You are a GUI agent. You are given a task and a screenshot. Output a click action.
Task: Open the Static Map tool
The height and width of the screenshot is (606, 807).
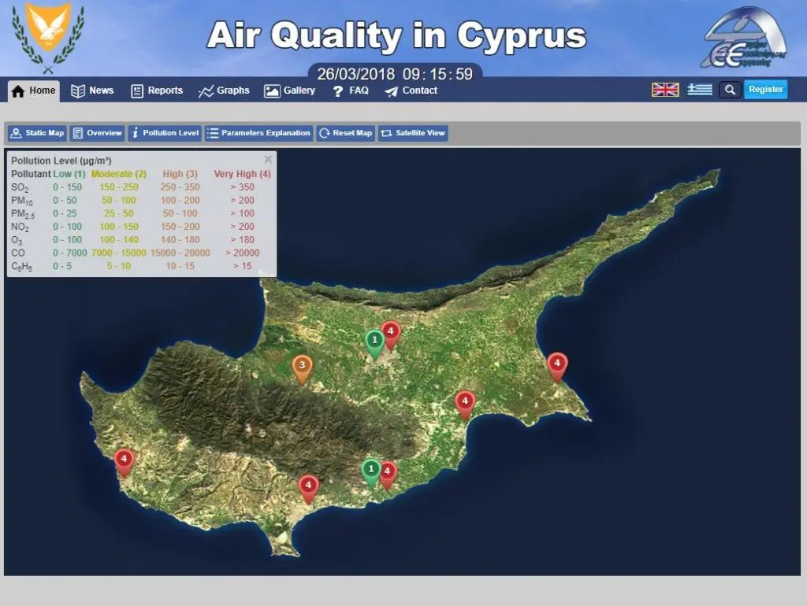point(36,133)
